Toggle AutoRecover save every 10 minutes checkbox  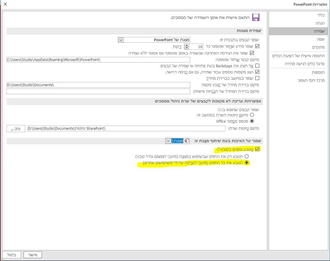257,46
